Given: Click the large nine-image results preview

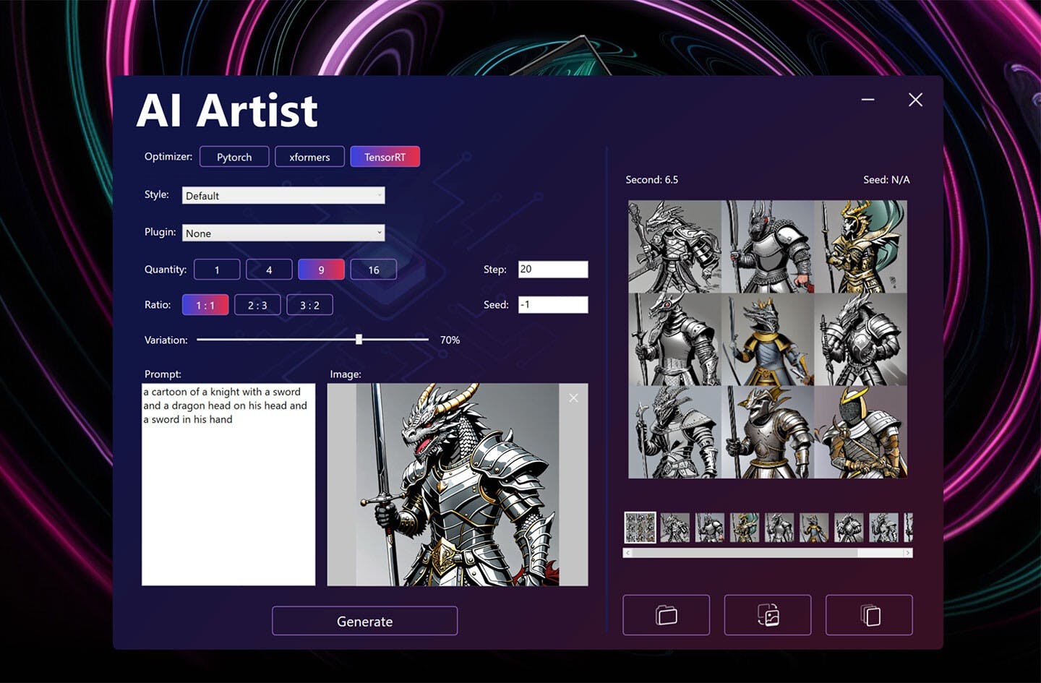Looking at the screenshot, I should (768, 339).
